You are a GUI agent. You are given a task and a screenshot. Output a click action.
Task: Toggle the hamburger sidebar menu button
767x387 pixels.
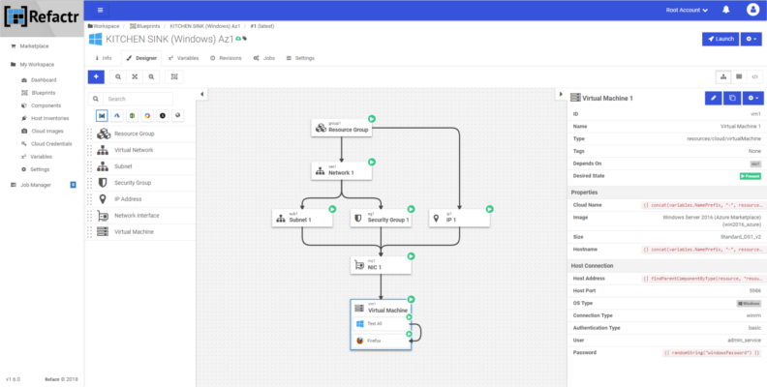click(x=100, y=10)
